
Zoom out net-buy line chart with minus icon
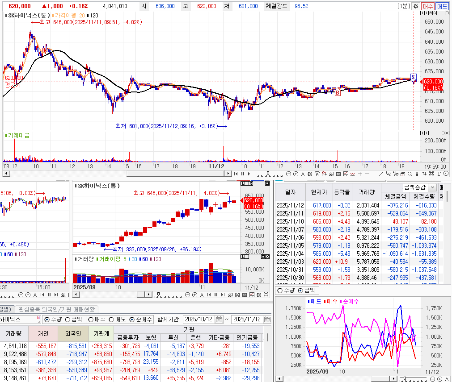click(432, 379)
